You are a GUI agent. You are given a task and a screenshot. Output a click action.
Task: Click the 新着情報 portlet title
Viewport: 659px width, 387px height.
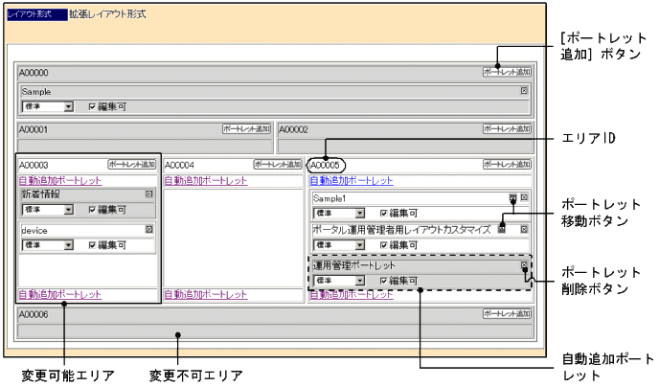(41, 194)
